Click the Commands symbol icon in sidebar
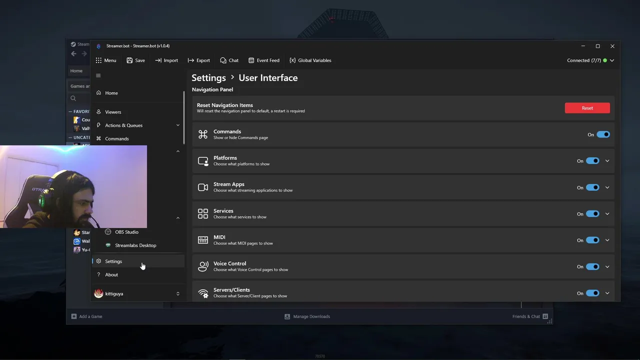The height and width of the screenshot is (360, 640). (98, 138)
